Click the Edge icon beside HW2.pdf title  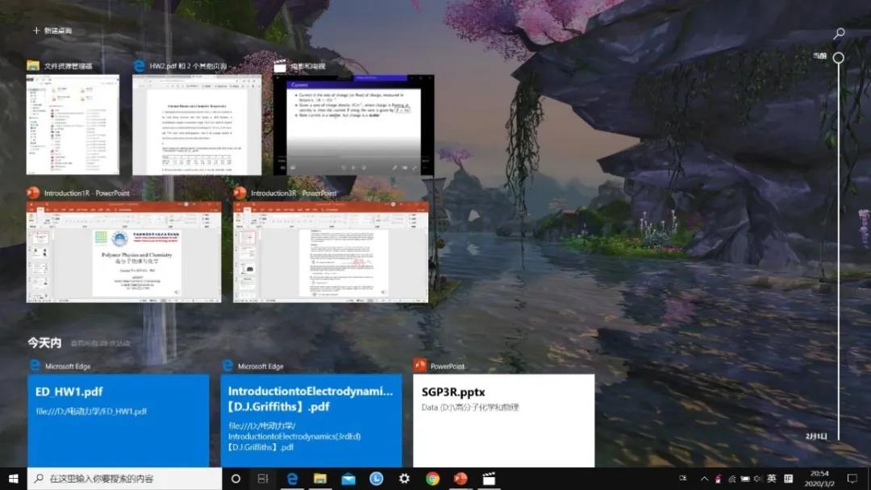[x=139, y=65]
